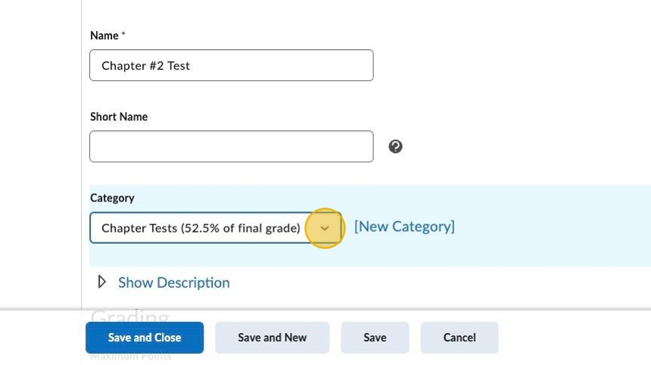Click the Name field label
This screenshot has width=651, height=365.
coord(104,36)
